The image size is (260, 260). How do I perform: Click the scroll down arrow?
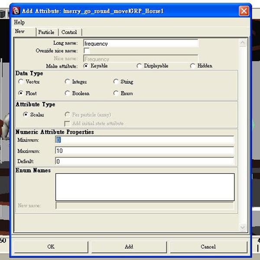coord(242,227)
